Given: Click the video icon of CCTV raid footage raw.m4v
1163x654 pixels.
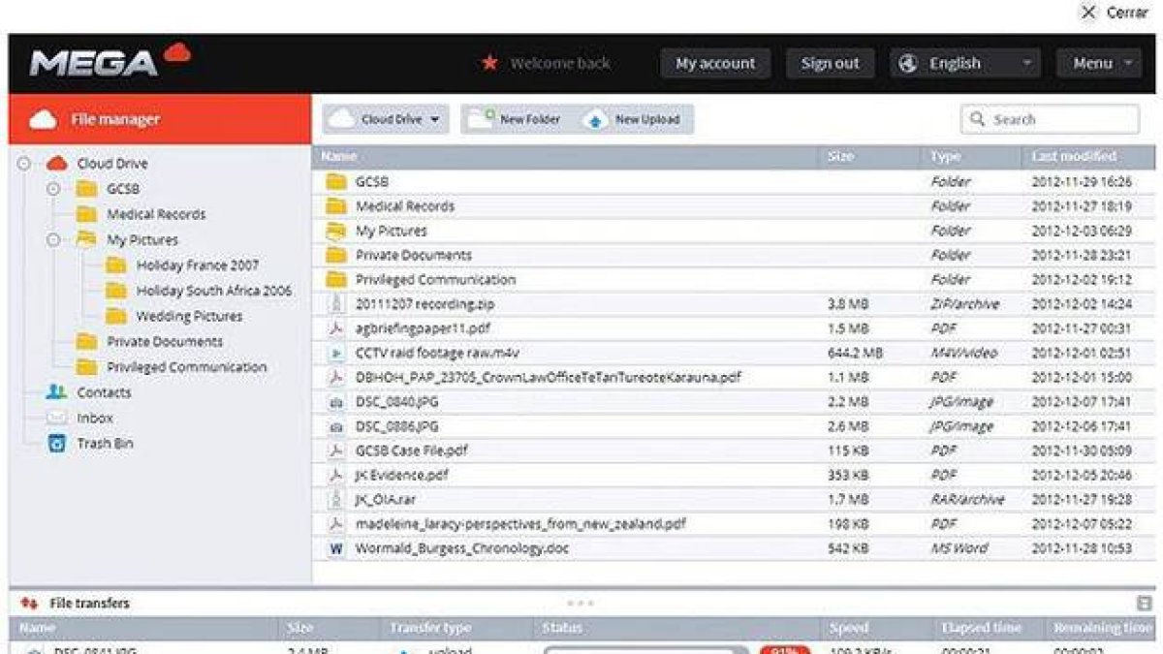Looking at the screenshot, I should coord(336,353).
